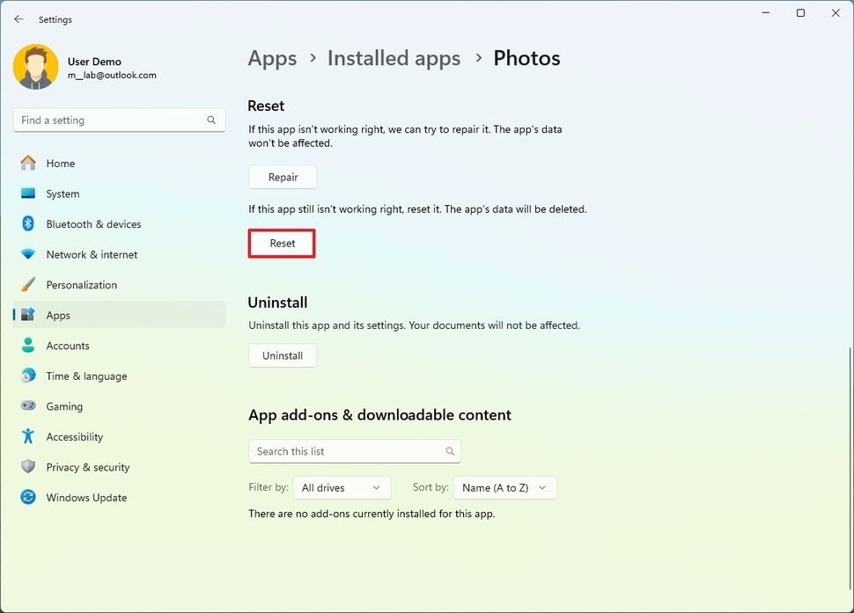Open the user profile avatar picture
Screen dimensions: 854x613
[36, 67]
